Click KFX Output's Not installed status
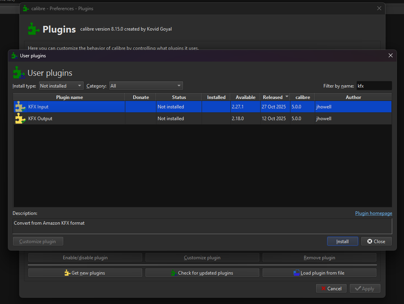Viewport: 404px width, 304px height. (170, 118)
